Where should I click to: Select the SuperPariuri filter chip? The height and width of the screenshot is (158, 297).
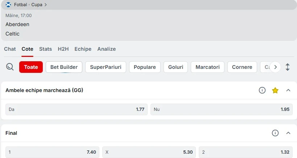[x=106, y=67]
